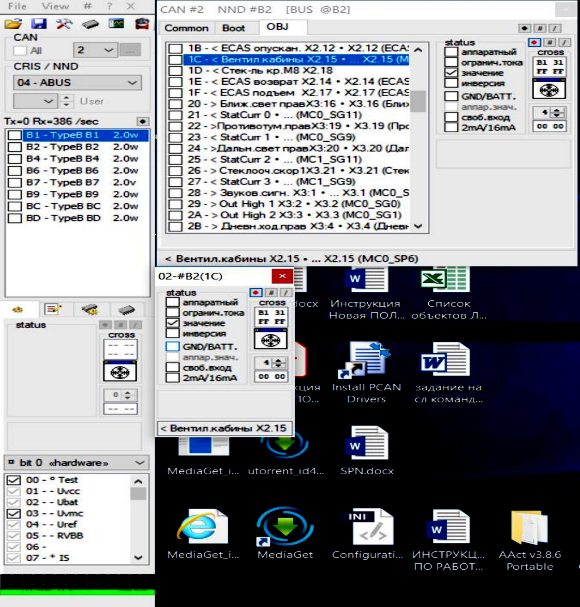Open the View menu
This screenshot has width=580, height=607.
55,6
